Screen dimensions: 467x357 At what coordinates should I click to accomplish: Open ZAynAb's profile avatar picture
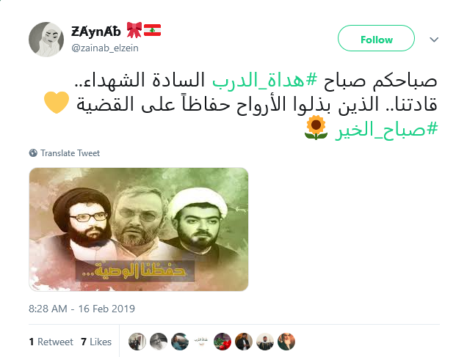46,40
